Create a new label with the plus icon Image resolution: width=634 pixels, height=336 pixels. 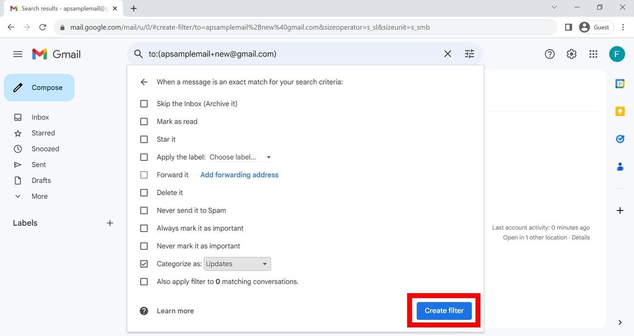pos(110,223)
